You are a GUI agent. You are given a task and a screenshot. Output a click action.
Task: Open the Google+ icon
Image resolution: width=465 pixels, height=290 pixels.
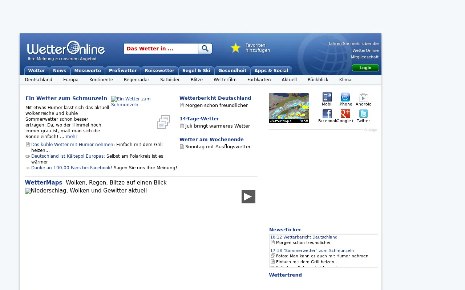click(345, 113)
